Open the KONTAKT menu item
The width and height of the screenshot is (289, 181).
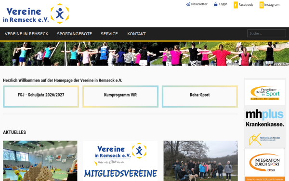pyautogui.click(x=136, y=34)
